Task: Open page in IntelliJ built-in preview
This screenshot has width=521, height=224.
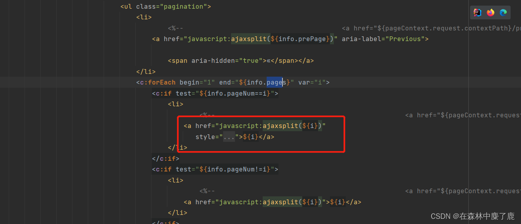Action: coord(478,13)
